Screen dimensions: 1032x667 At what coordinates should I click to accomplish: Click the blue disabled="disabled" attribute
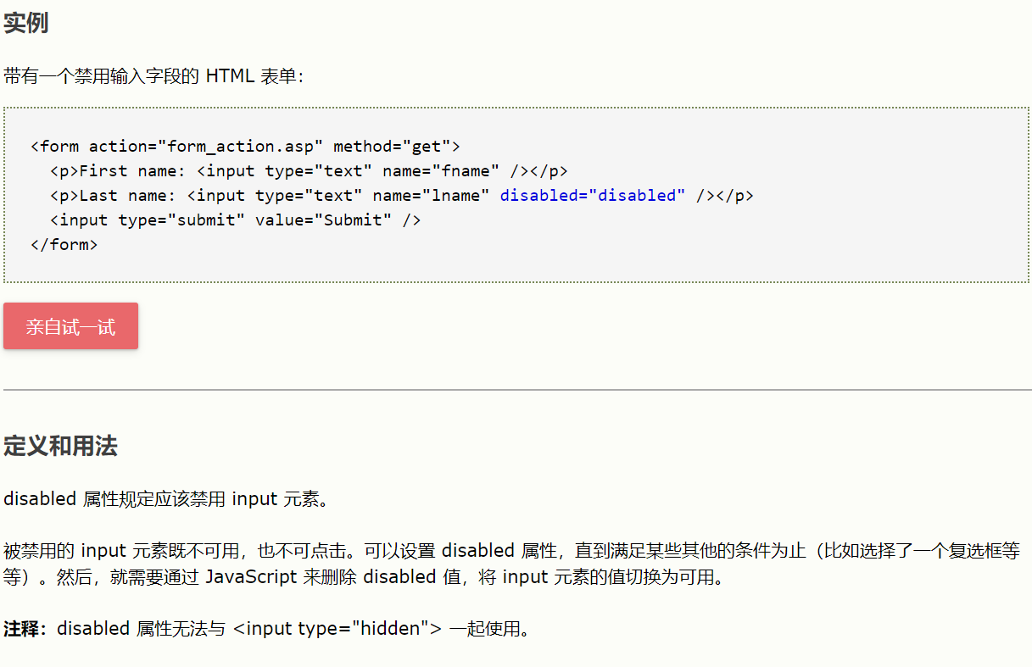[x=593, y=195]
